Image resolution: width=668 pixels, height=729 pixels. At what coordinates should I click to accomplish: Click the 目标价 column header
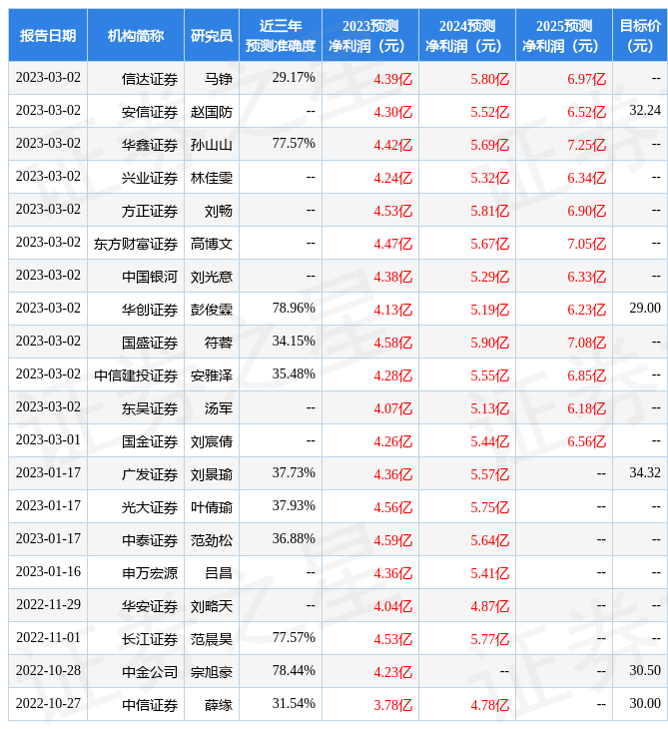coord(640,35)
